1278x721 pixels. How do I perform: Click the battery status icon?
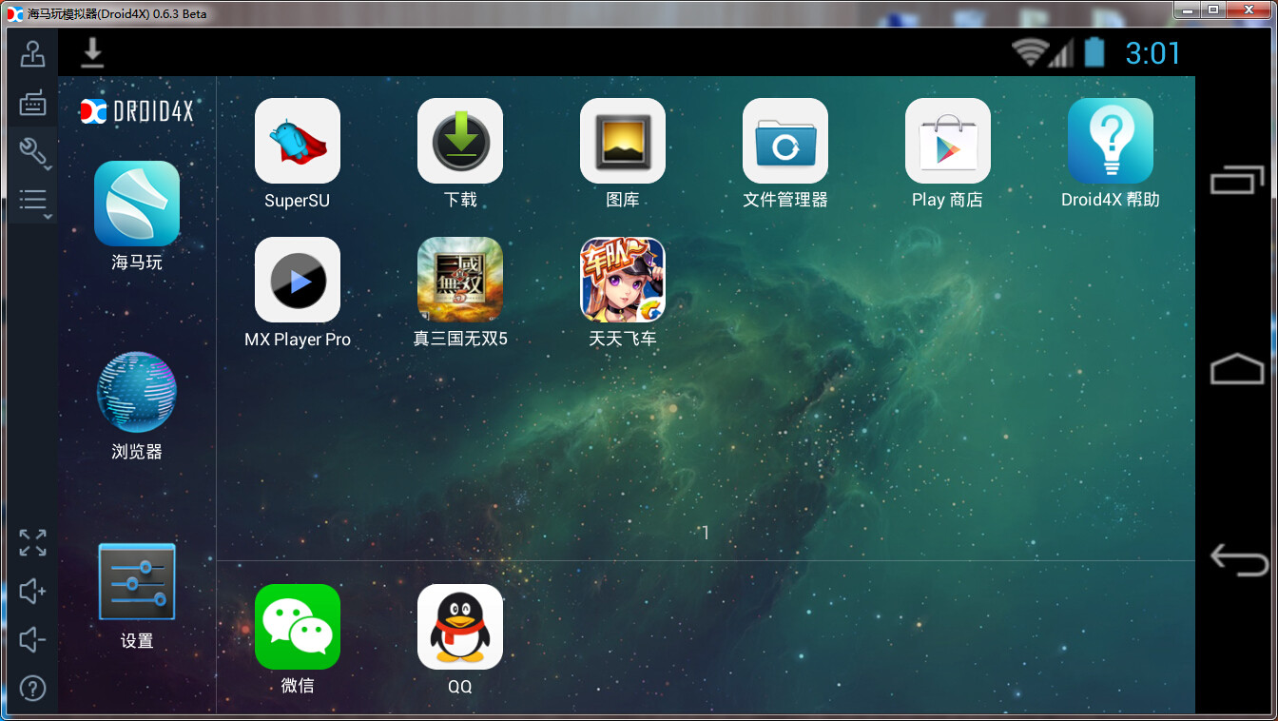(x=1094, y=52)
